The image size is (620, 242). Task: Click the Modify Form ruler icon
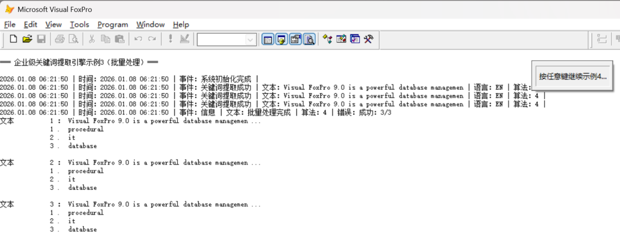[x=184, y=39]
